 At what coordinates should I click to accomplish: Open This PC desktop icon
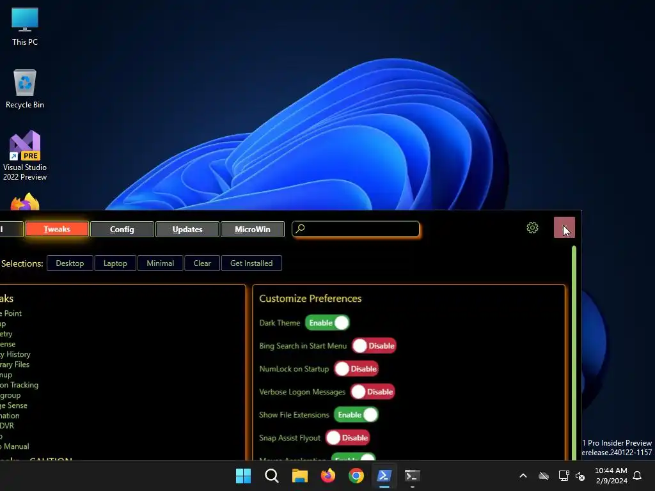(25, 27)
